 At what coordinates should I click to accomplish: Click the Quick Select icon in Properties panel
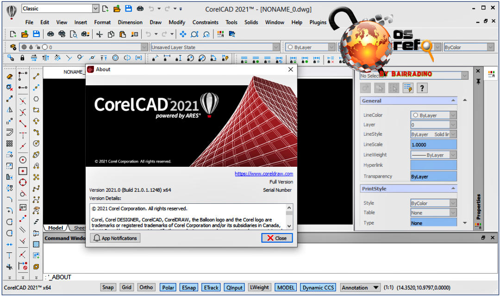pos(408,88)
